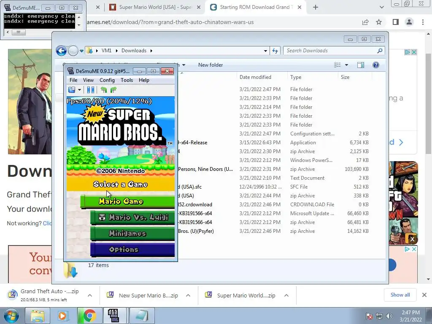Toggle Chrome side panel icon

(x=396, y=22)
